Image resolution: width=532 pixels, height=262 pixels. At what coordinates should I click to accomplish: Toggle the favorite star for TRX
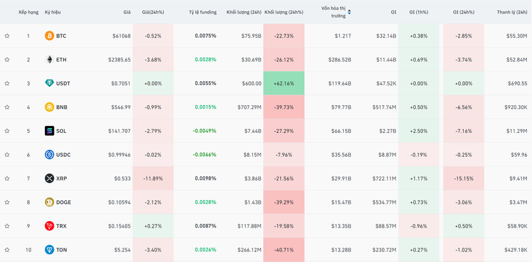(7, 226)
